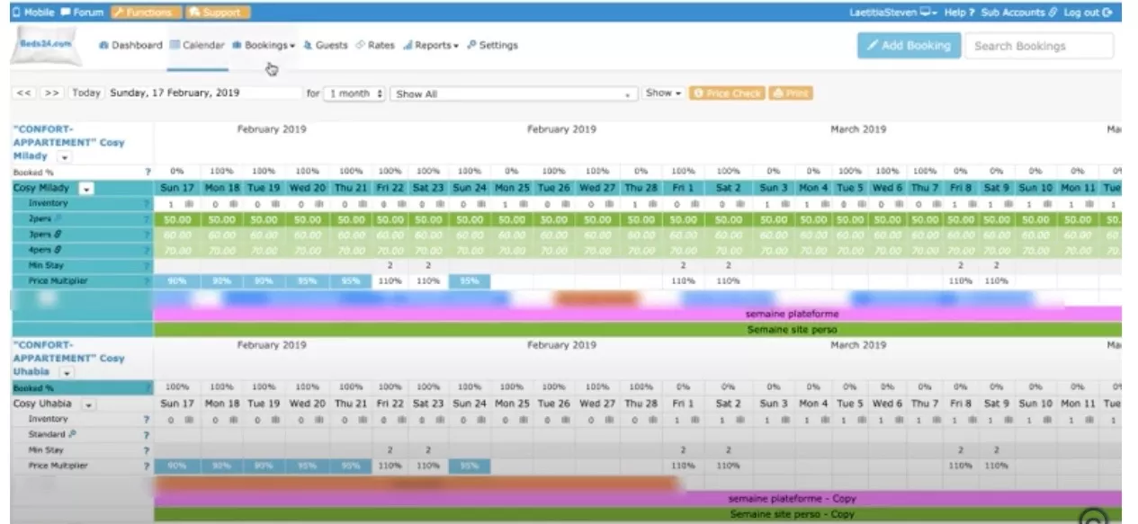
Task: Open the Forum link in top bar
Action: pyautogui.click(x=83, y=13)
